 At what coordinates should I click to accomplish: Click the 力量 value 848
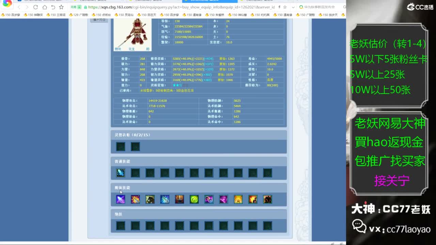142,69
